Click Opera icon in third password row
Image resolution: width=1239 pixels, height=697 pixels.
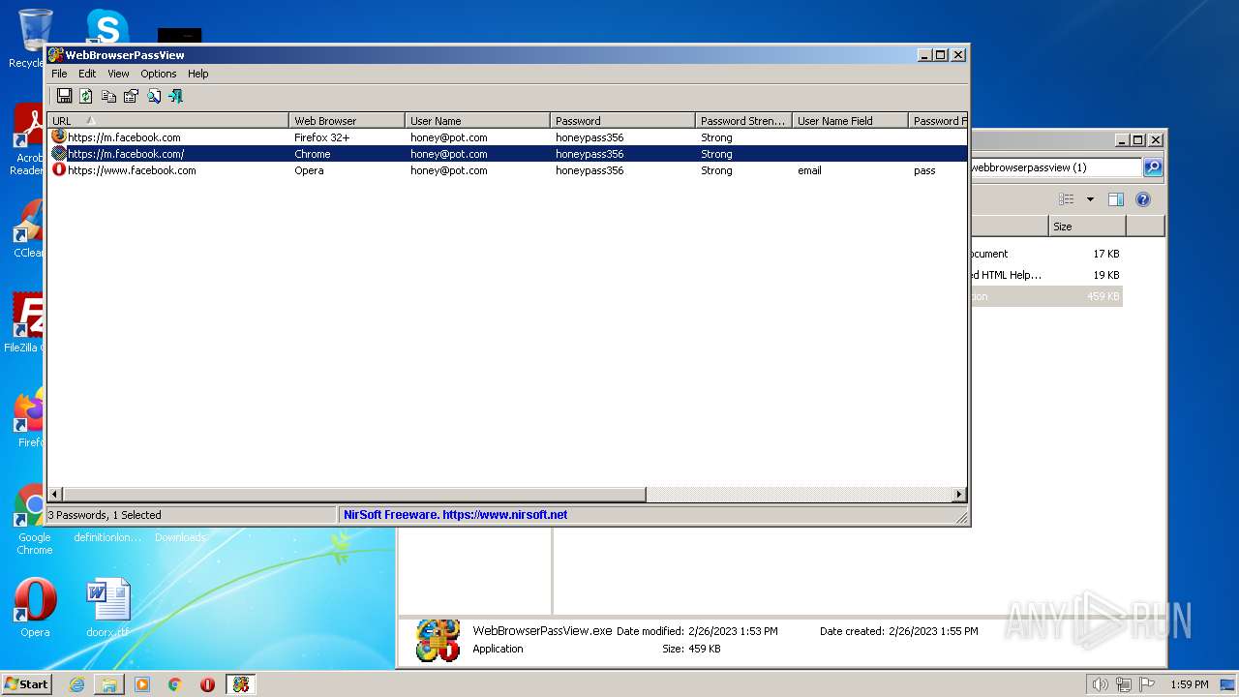59,169
